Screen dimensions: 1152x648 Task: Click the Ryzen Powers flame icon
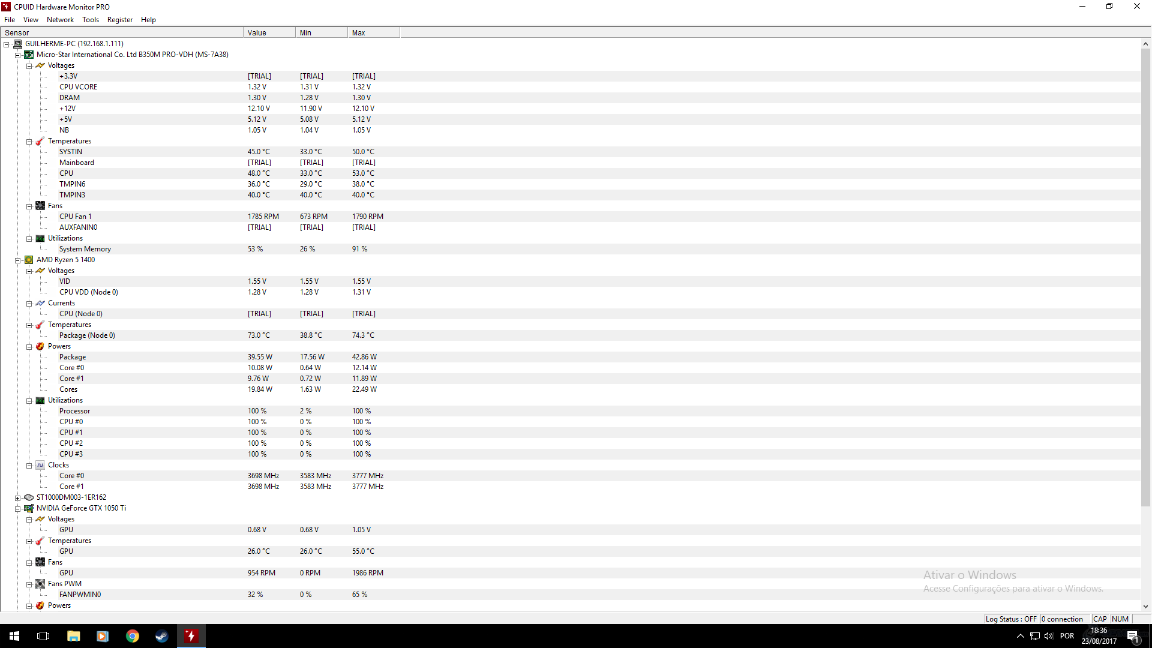click(x=40, y=346)
